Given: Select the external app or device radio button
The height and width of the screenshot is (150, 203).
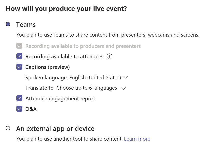Looking at the screenshot, I should pyautogui.click(x=8, y=128).
